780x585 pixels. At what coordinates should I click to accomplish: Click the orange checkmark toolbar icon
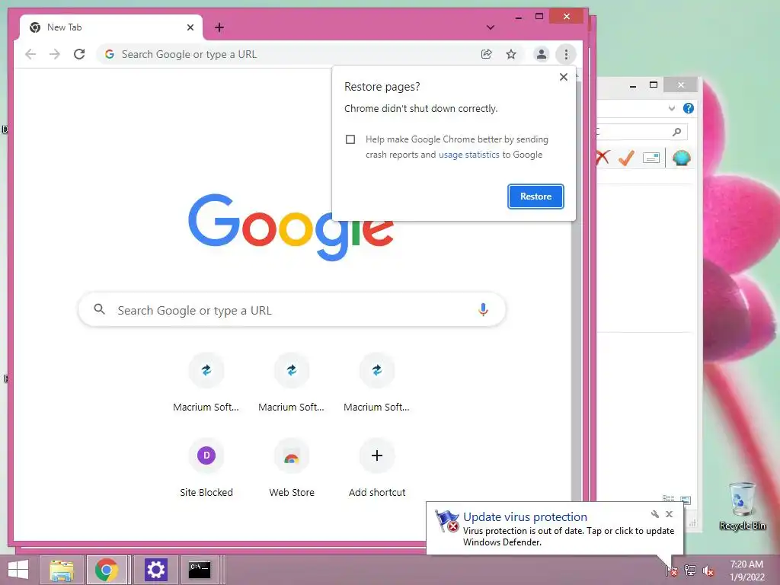pos(626,158)
